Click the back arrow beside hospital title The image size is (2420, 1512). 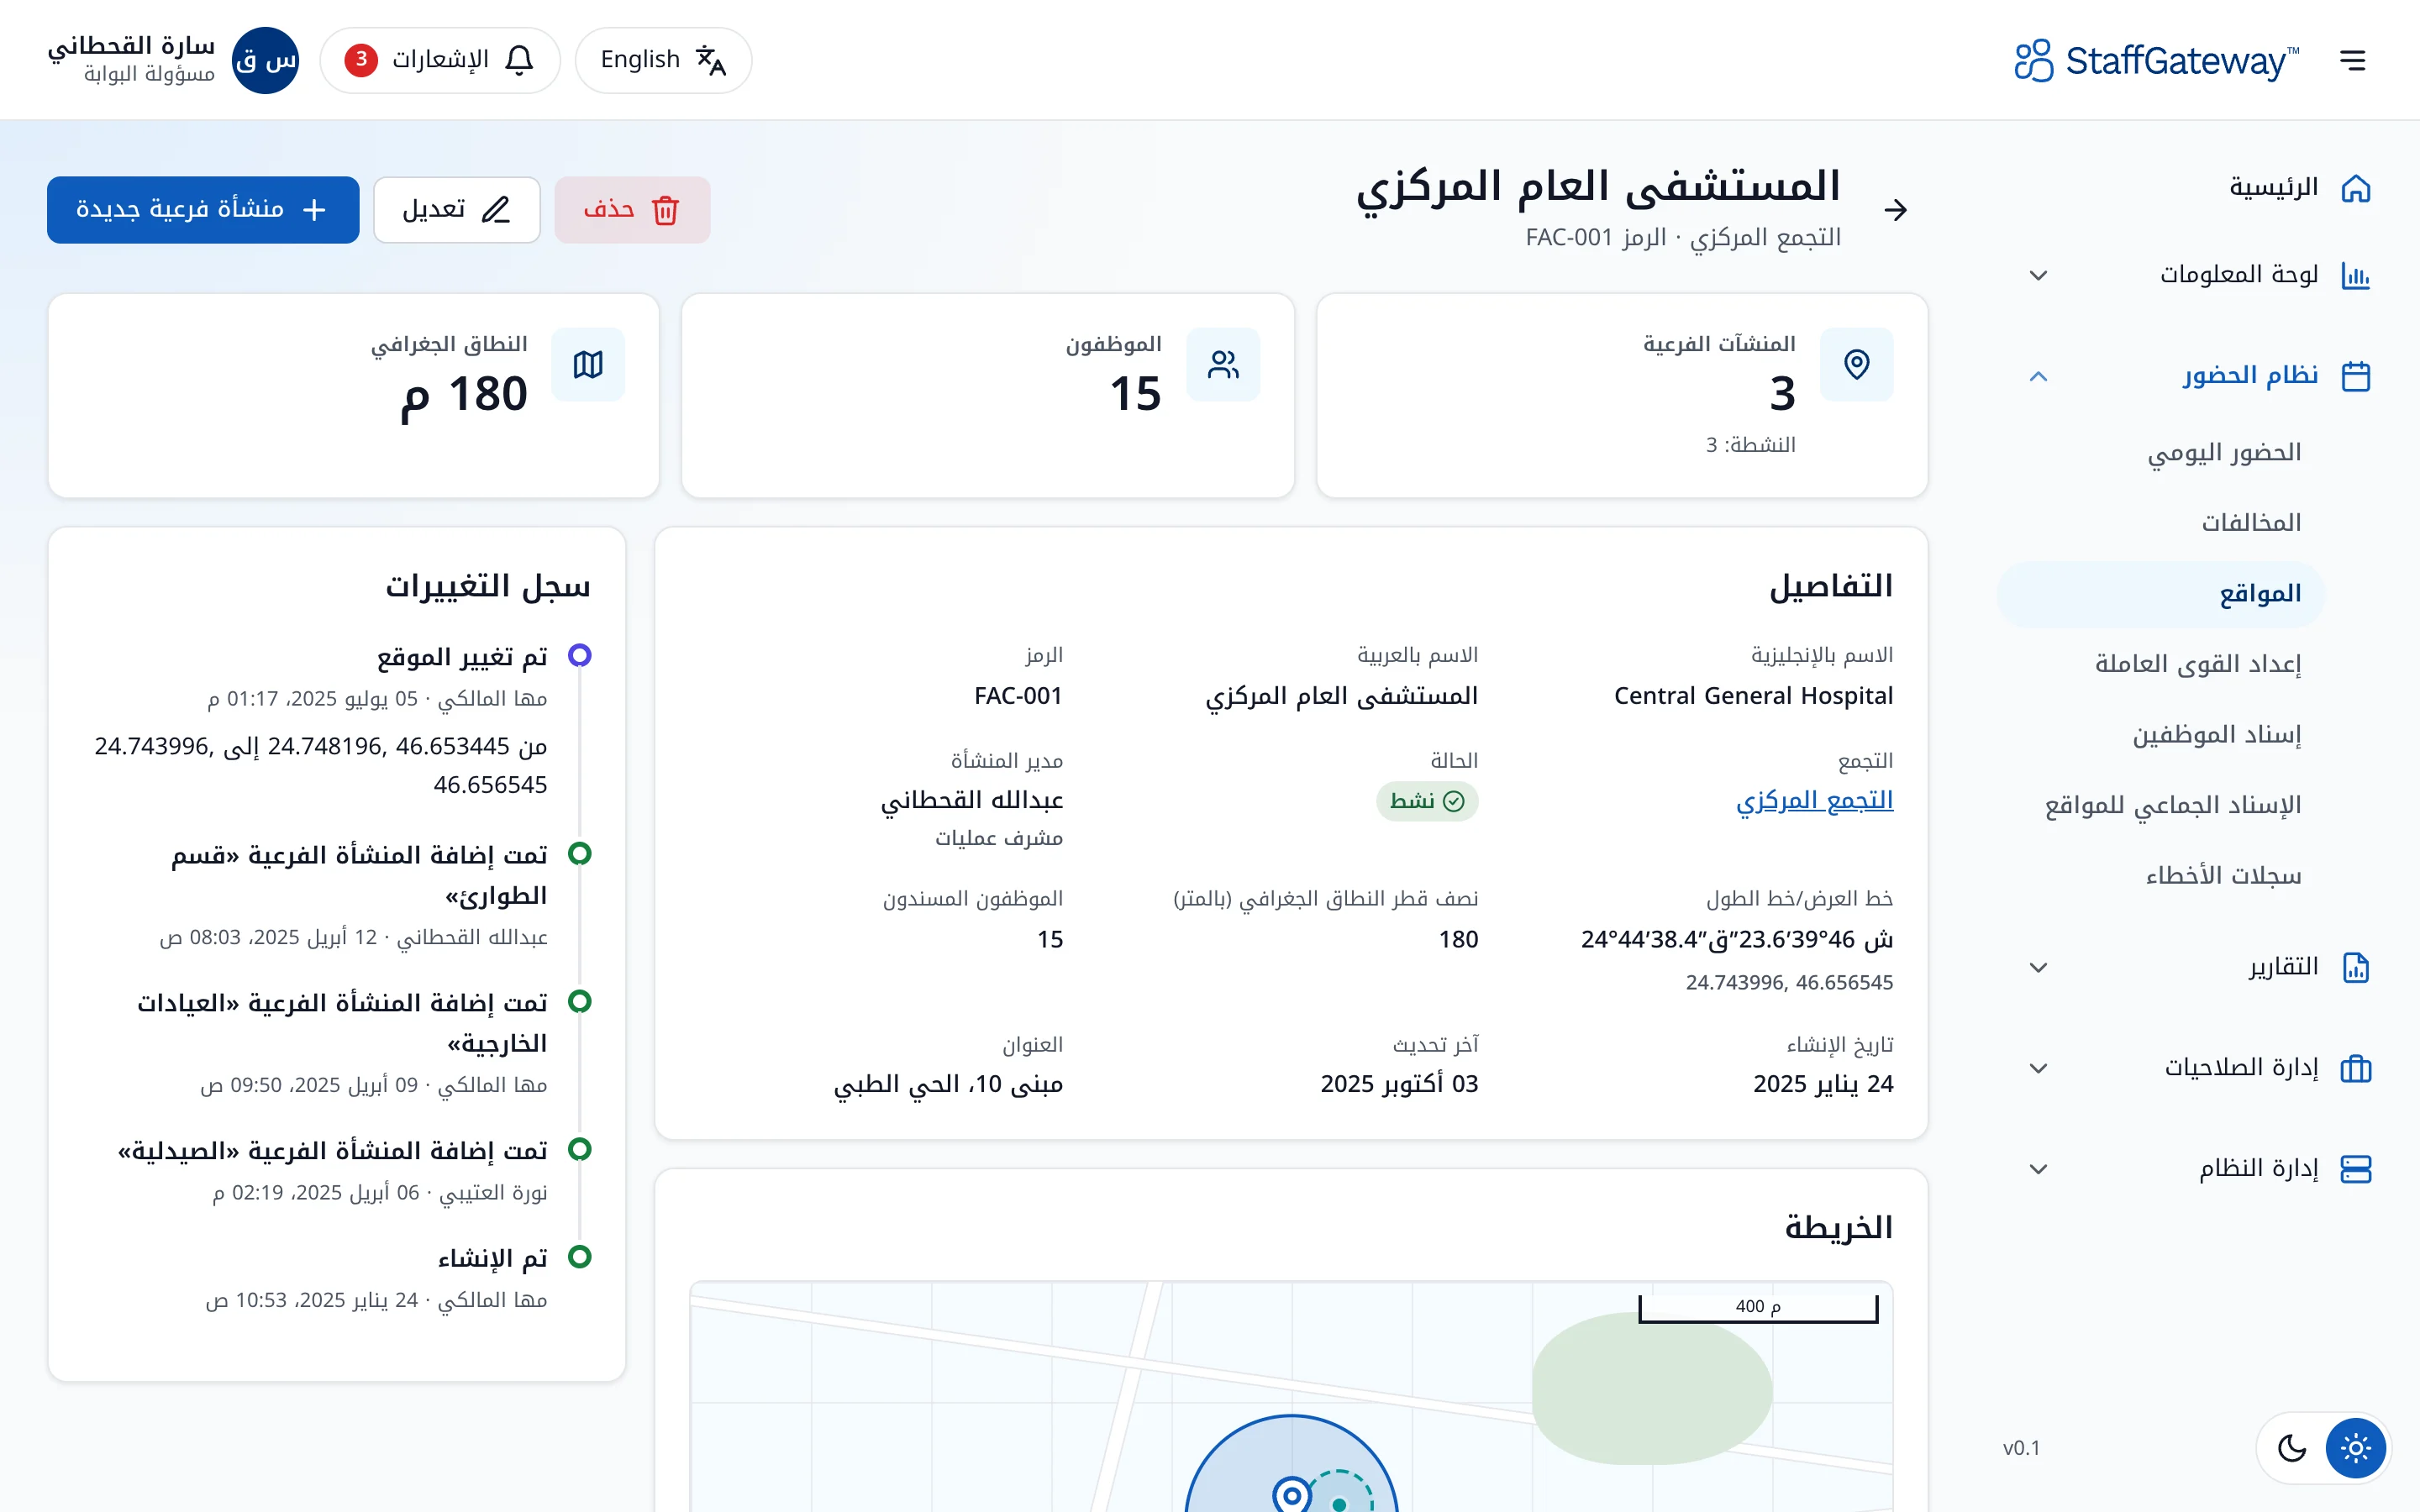click(1895, 210)
